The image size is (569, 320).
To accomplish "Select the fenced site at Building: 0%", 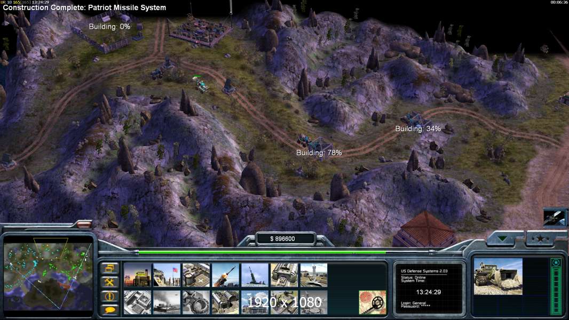I will [x=109, y=33].
